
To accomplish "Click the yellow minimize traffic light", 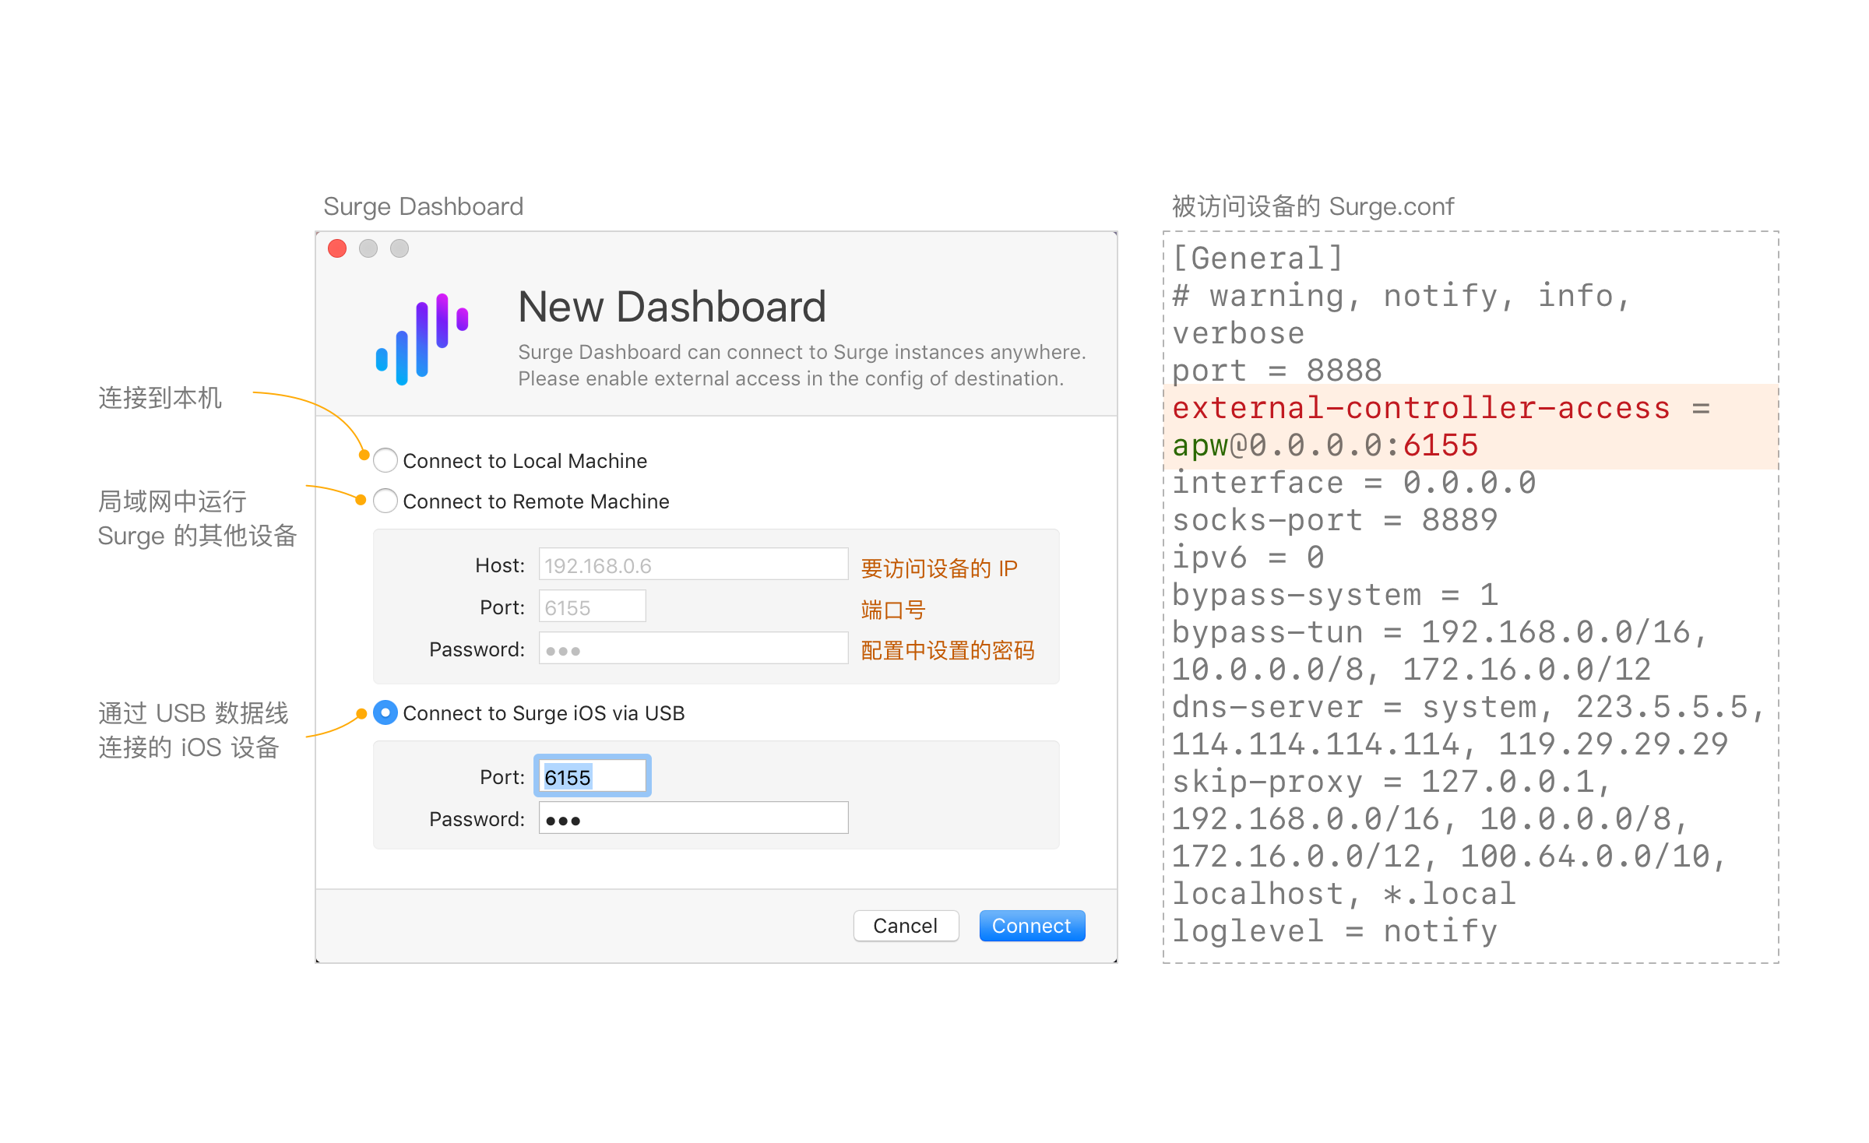I will tap(368, 248).
